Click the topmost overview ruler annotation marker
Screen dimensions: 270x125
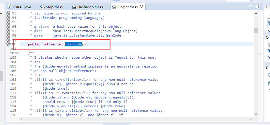(260, 29)
